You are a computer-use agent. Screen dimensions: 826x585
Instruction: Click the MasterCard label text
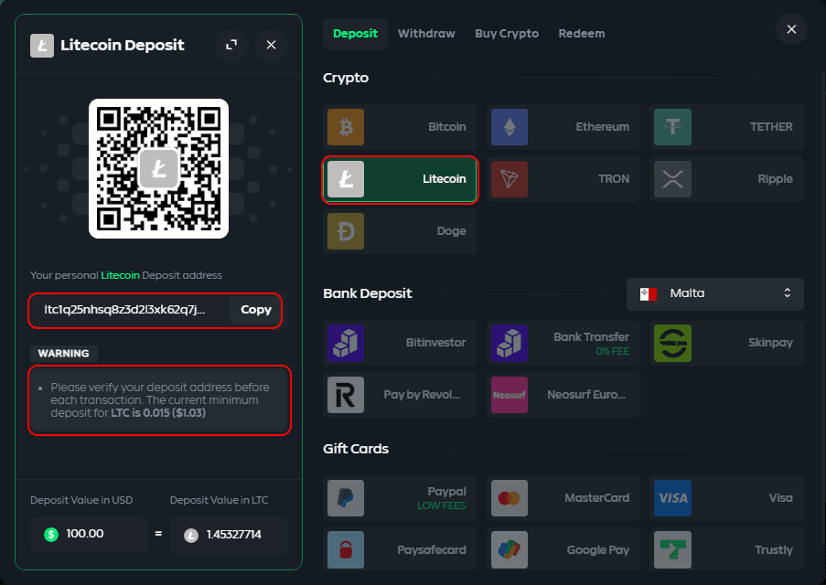click(x=596, y=498)
